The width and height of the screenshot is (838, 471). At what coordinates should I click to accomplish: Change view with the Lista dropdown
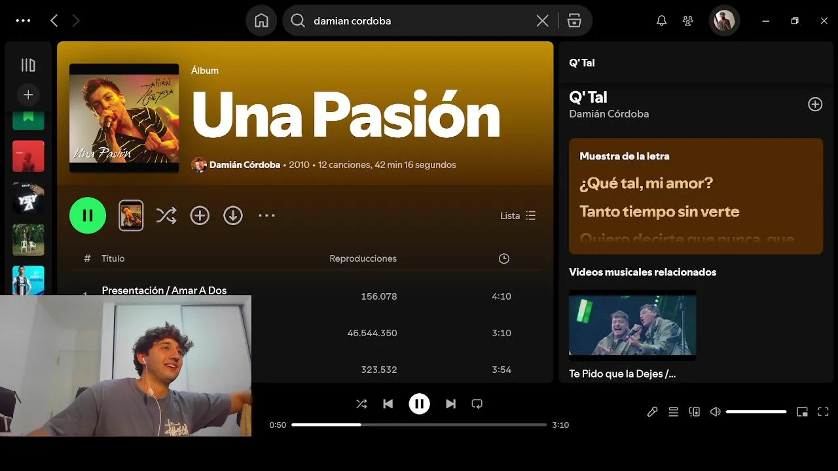(x=518, y=215)
